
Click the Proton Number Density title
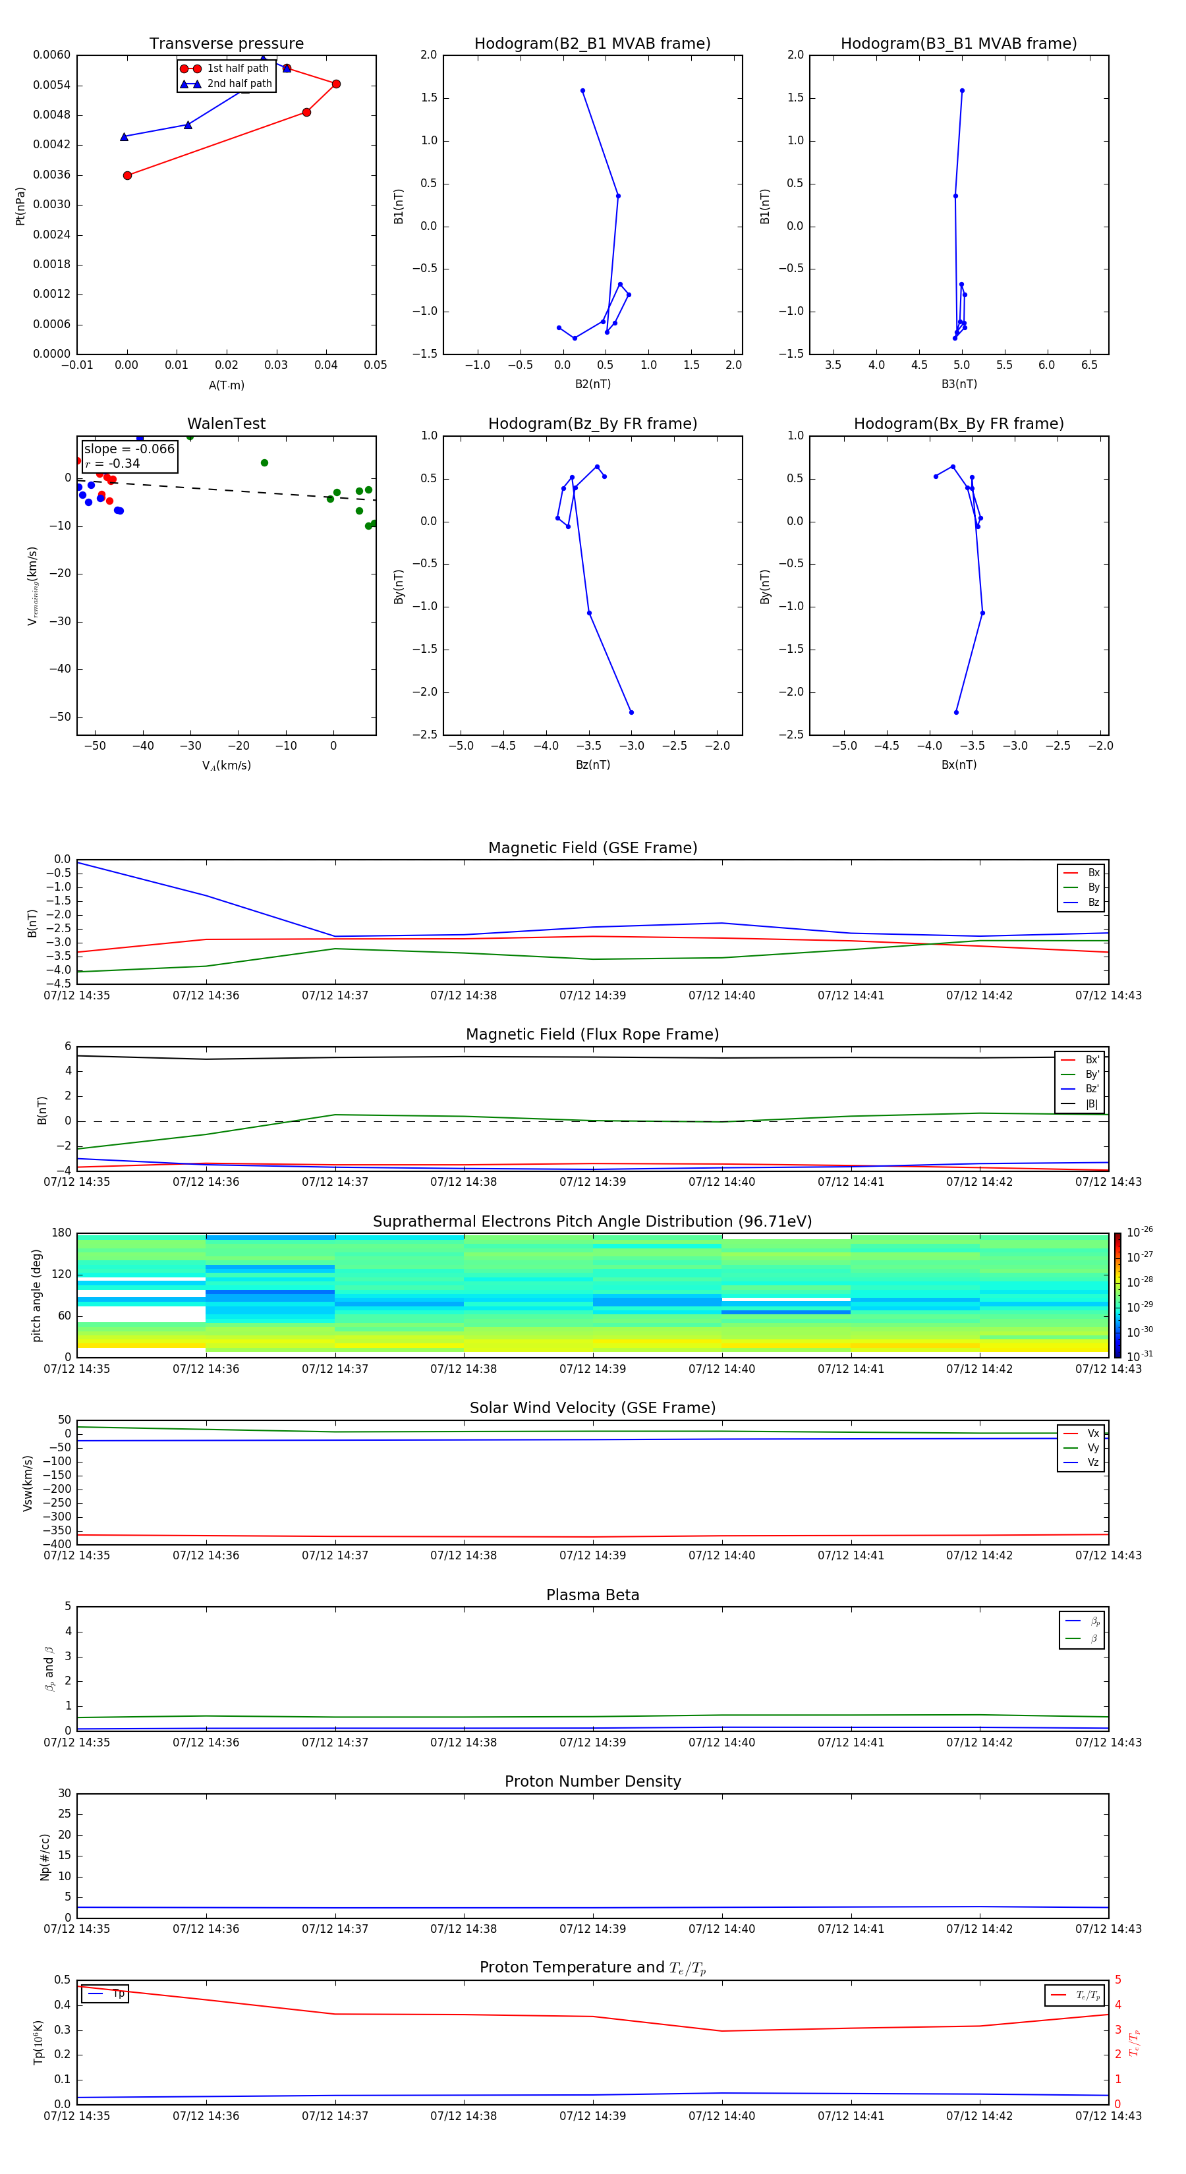coord(592,1781)
